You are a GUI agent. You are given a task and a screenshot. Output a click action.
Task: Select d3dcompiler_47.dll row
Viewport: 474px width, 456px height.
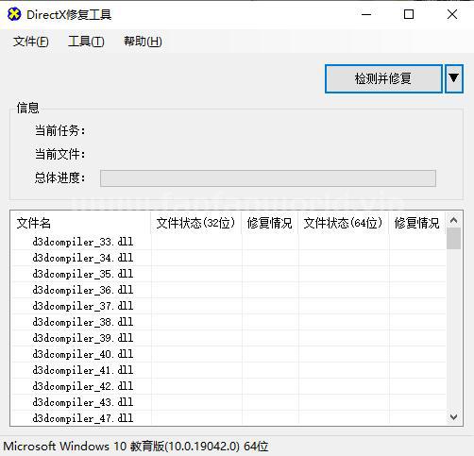tap(229, 418)
